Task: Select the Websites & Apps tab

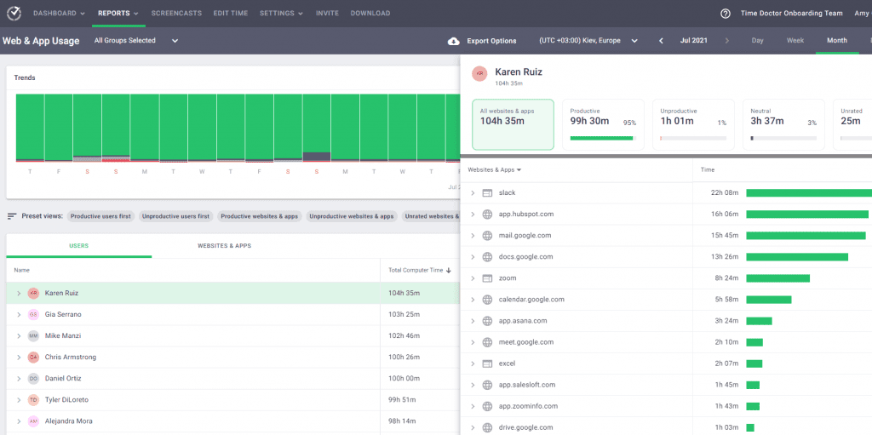Action: (224, 245)
